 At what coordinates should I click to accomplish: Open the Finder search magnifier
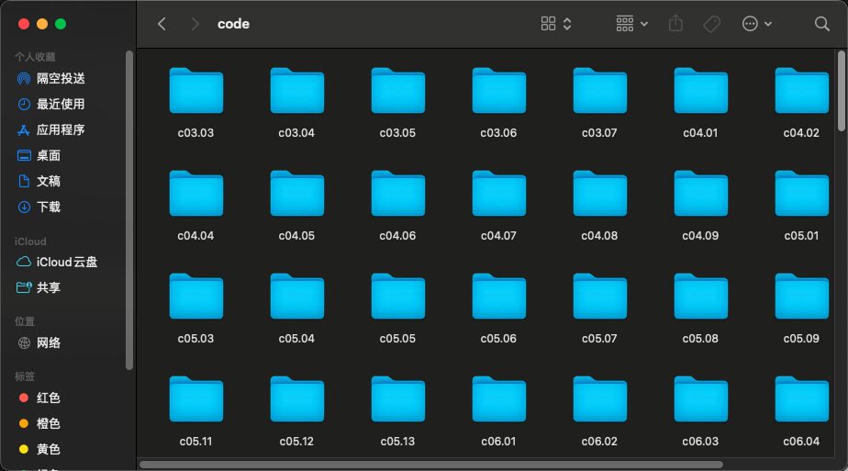(x=821, y=24)
